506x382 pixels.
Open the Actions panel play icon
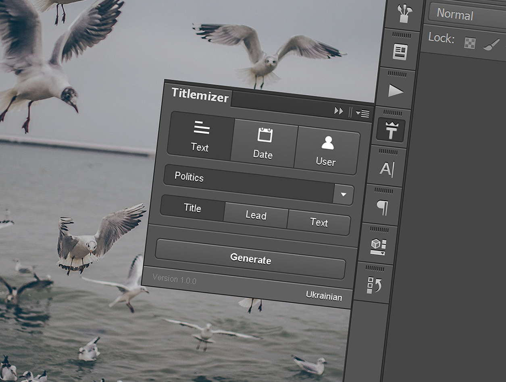(x=396, y=91)
